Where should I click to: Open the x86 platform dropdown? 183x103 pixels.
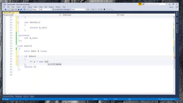tap(46, 9)
